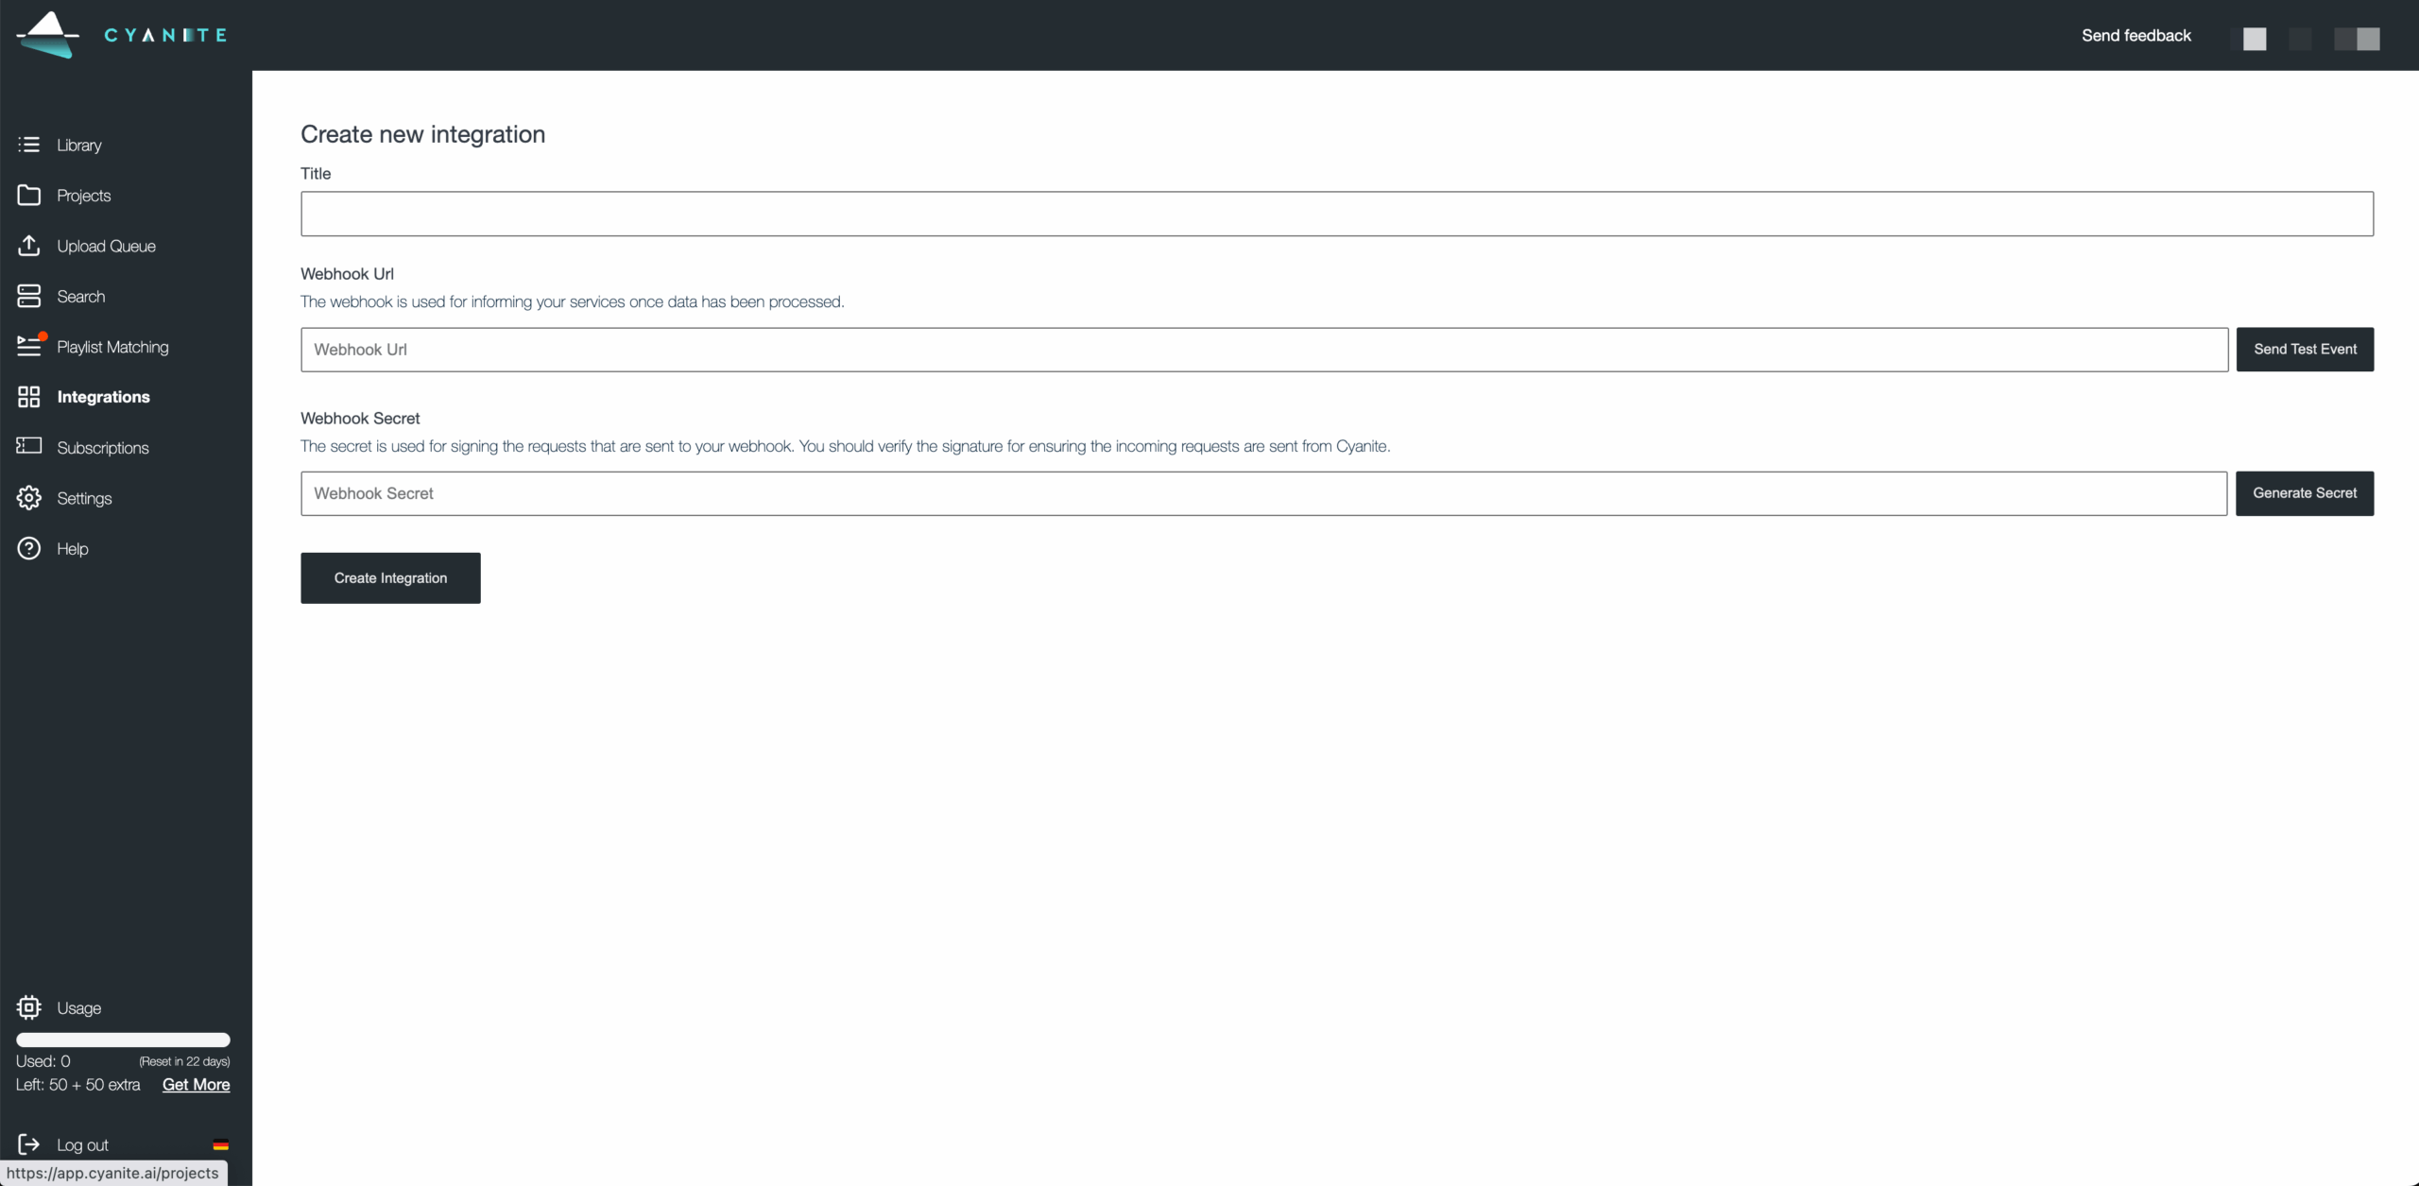Click Send feedback in the header

(2136, 35)
